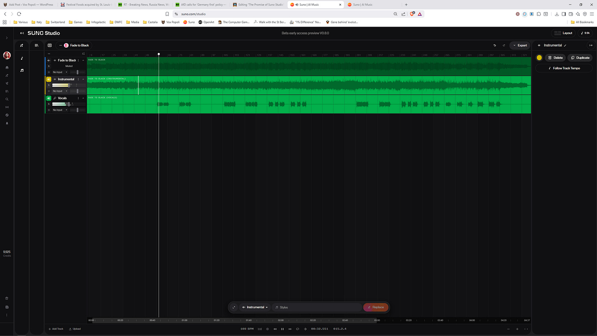Collapse the Fade to Black track
Screen dimensions: 597x336
click(83, 60)
